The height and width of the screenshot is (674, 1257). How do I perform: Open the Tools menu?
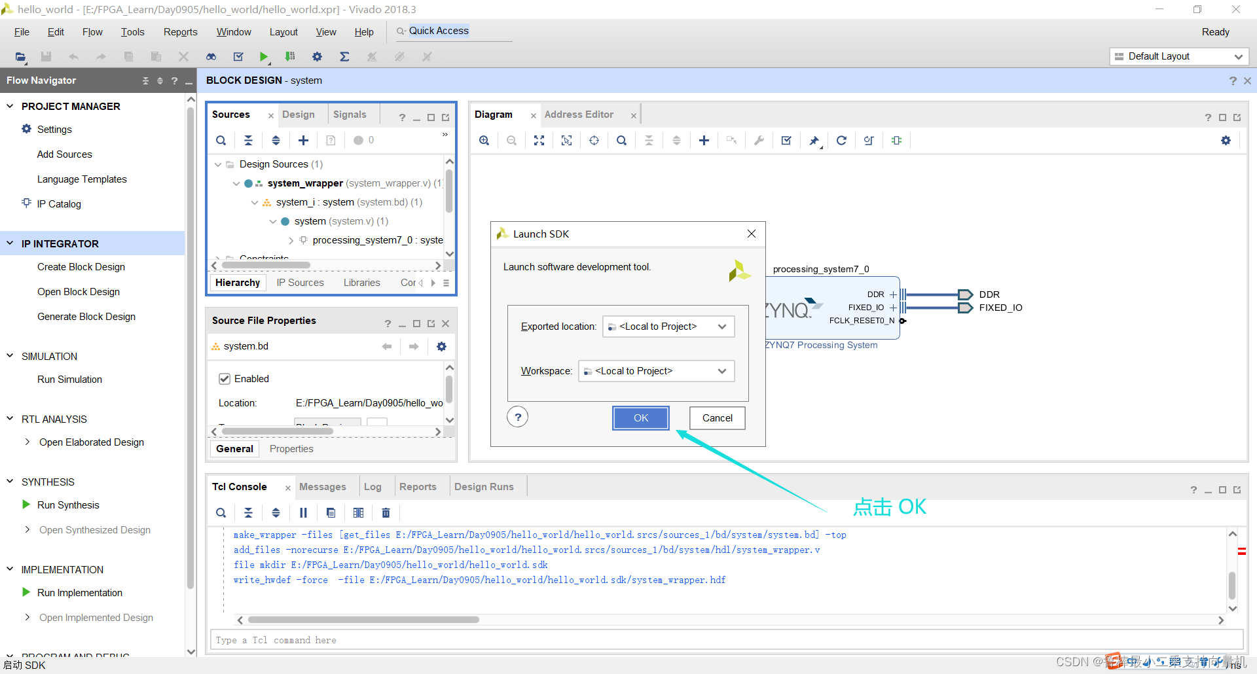(132, 31)
